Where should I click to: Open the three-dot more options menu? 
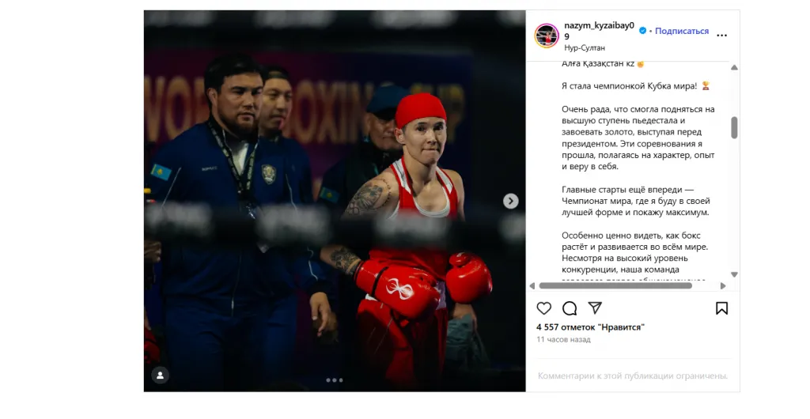click(x=721, y=36)
